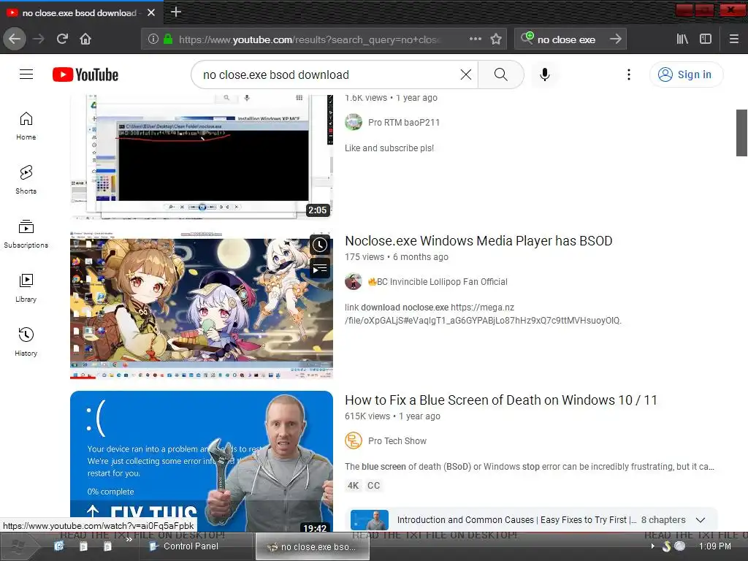
Task: Bookmark this page with the star icon
Action: point(496,39)
